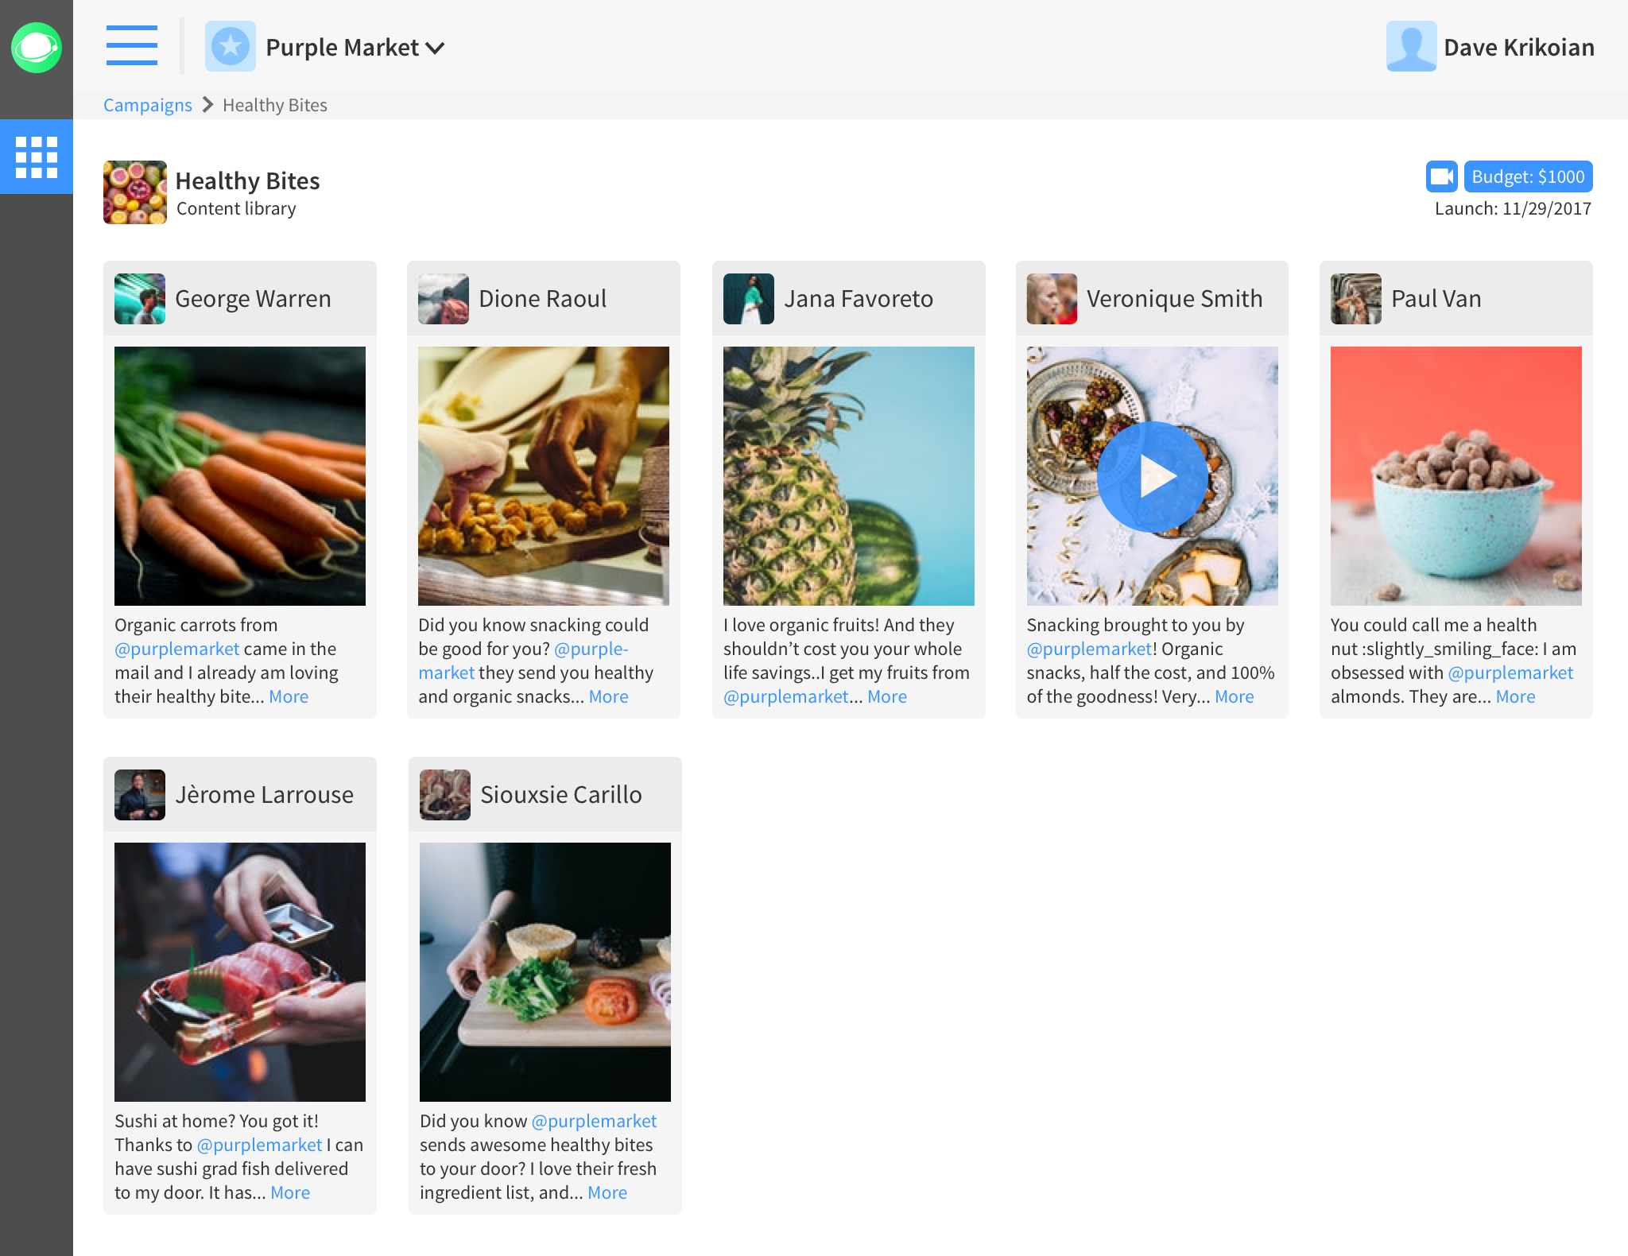Expand Paul Van's almonds post with More
Image resolution: width=1628 pixels, height=1256 pixels.
point(1515,697)
